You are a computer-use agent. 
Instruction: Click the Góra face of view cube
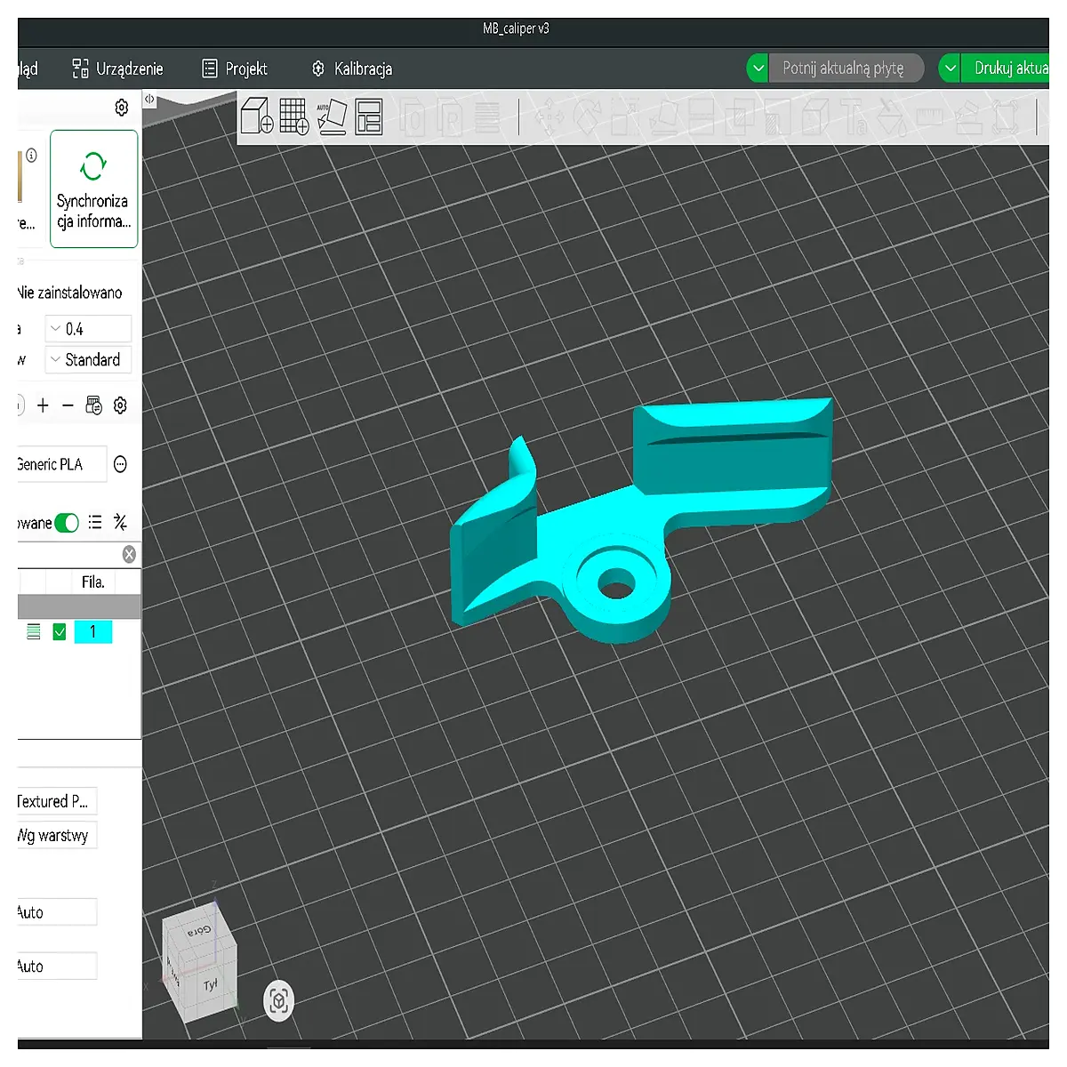[x=199, y=931]
